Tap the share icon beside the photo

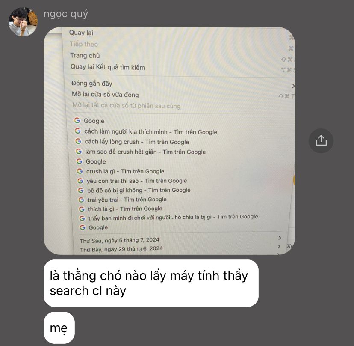click(x=321, y=140)
